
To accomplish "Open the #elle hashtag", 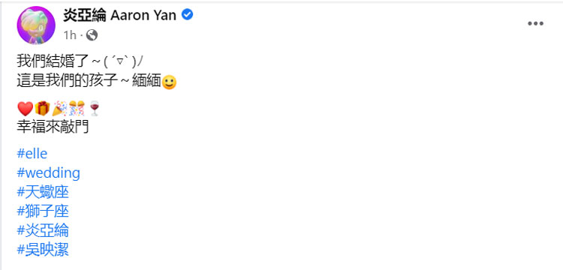I will pos(32,154).
